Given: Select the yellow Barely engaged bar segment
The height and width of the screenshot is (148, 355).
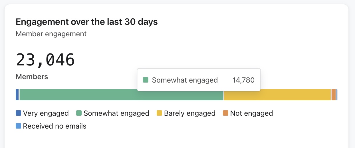Looking at the screenshot, I should pos(277,95).
